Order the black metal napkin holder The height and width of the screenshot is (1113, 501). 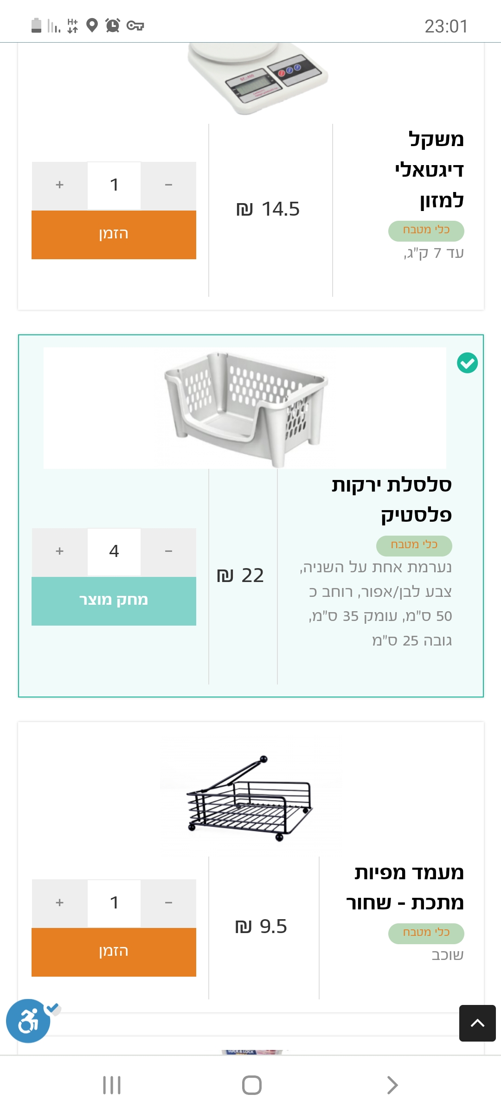114,952
